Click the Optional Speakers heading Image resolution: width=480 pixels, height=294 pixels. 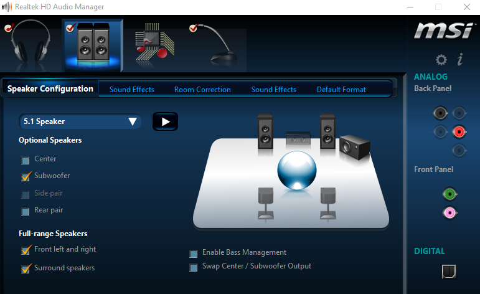[50, 140]
